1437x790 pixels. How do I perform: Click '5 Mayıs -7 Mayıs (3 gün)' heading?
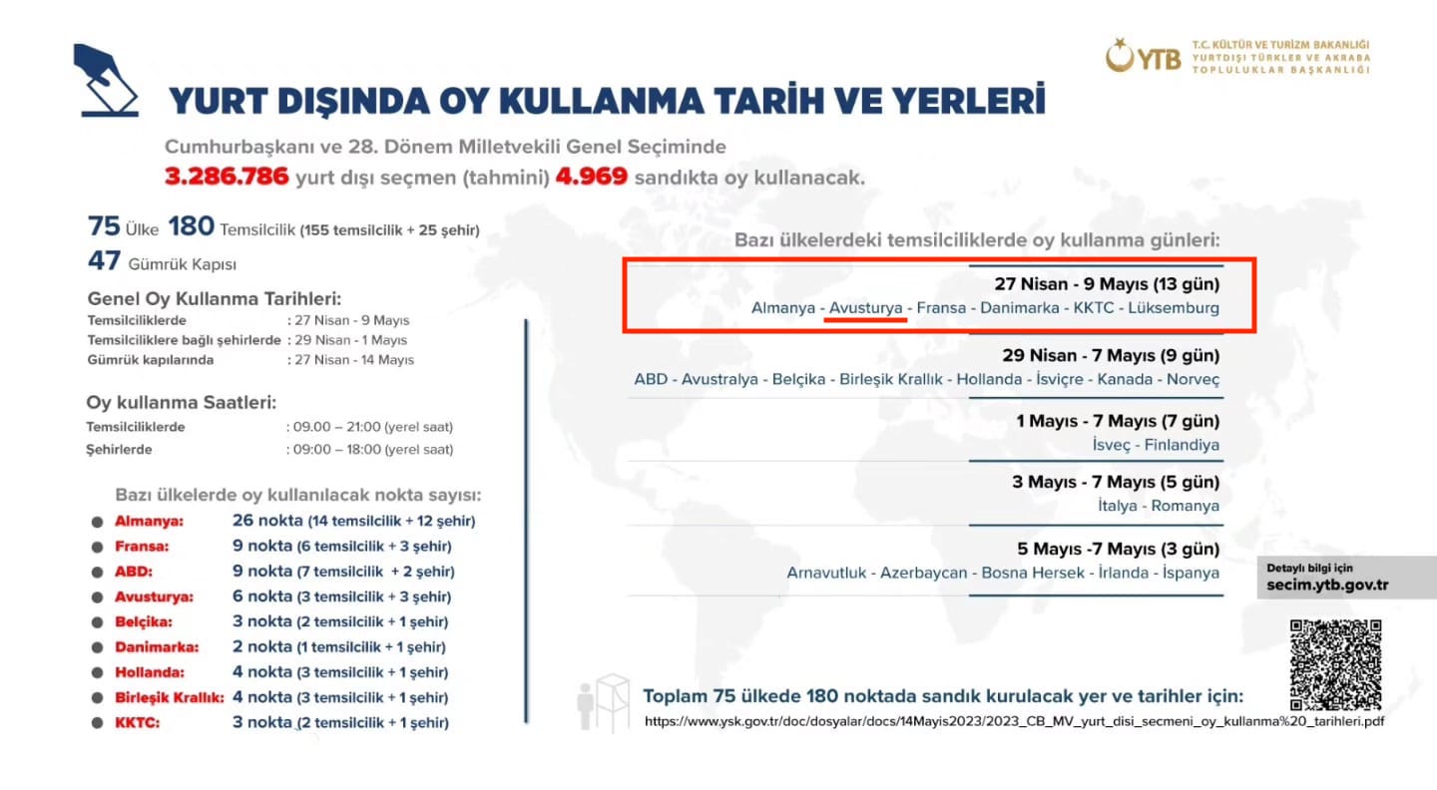(1117, 549)
